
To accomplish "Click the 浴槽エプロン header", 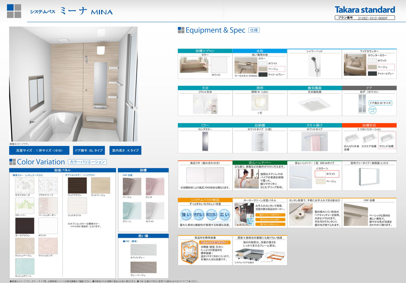I will [x=205, y=51].
